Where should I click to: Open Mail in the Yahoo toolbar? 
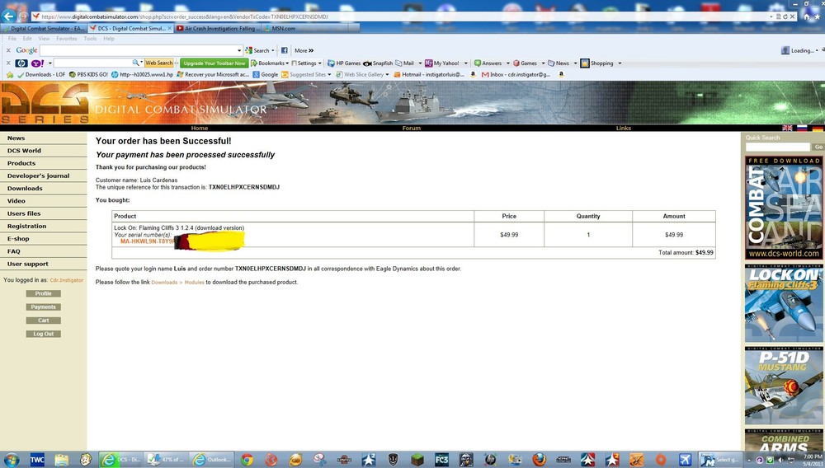(404, 63)
